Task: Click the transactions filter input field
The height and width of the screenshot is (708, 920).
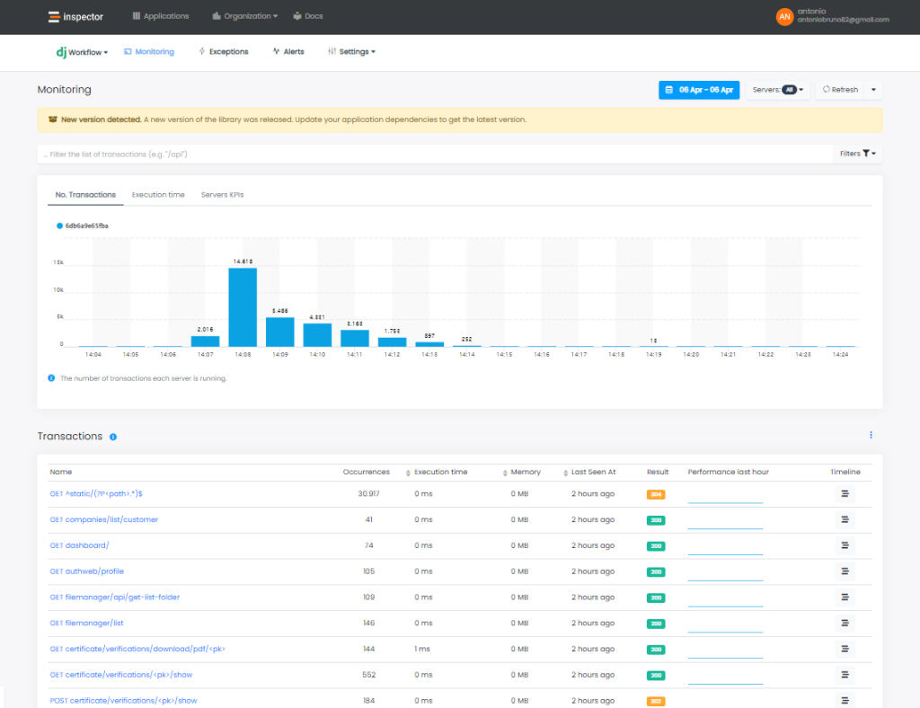Action: point(431,155)
